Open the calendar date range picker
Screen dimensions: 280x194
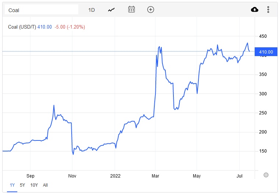[x=132, y=10]
